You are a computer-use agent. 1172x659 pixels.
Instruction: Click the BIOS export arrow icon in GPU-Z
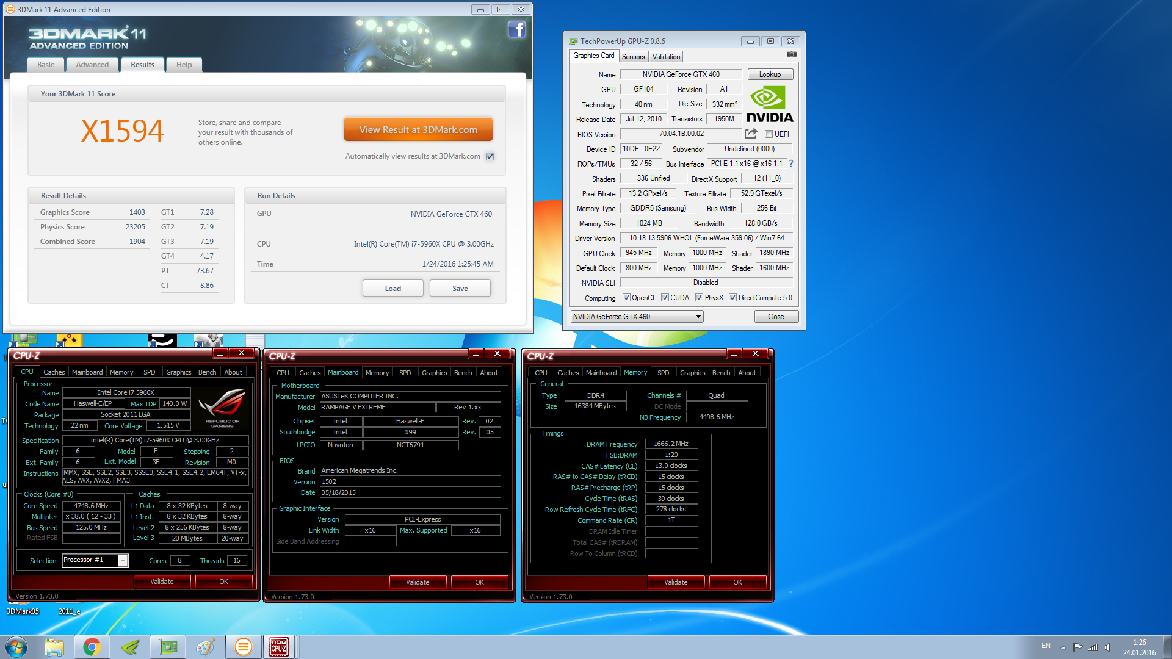tap(751, 134)
